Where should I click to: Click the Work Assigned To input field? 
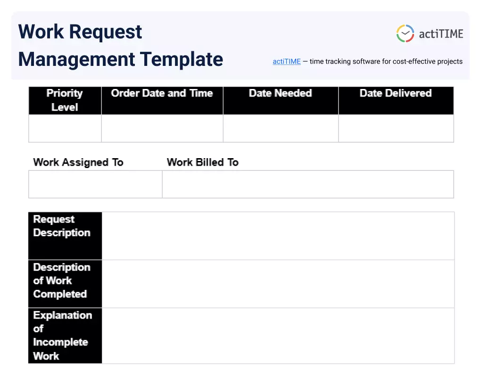95,184
